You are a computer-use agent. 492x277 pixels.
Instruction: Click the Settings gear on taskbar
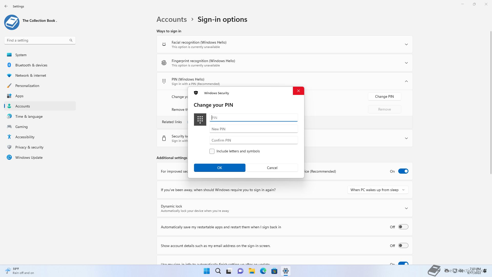point(285,271)
